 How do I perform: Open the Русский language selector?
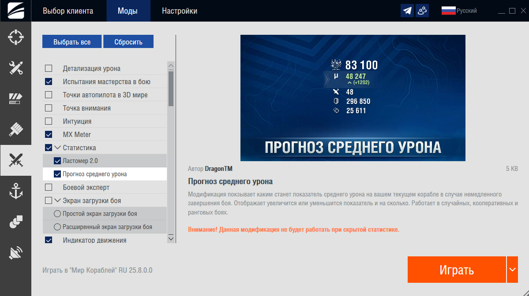pyautogui.click(x=459, y=11)
